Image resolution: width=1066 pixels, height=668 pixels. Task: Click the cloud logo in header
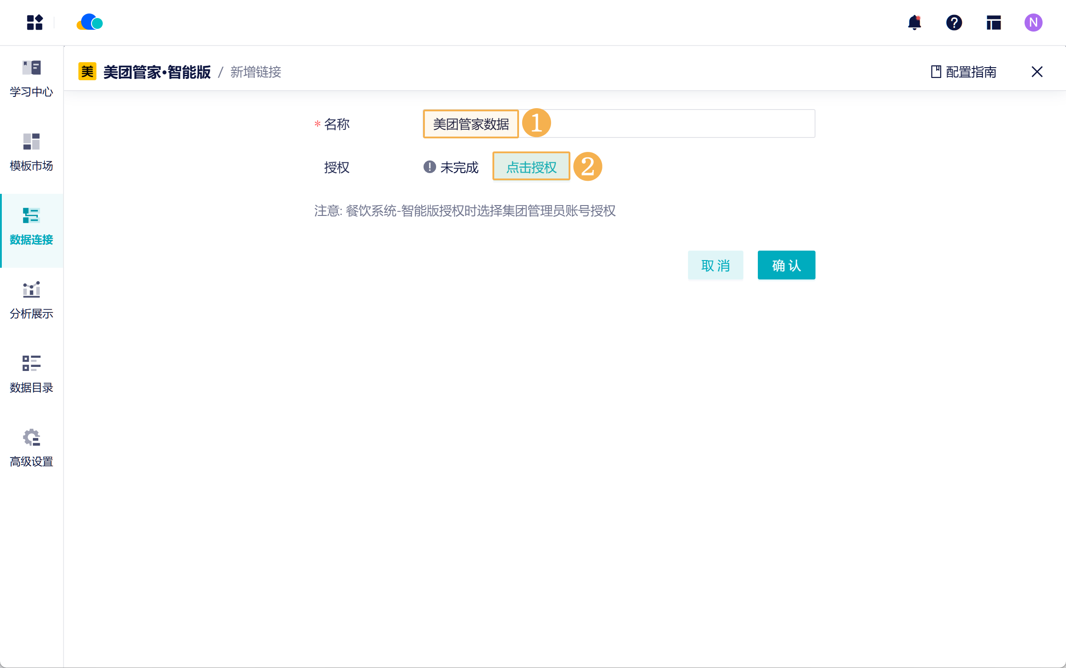click(90, 22)
